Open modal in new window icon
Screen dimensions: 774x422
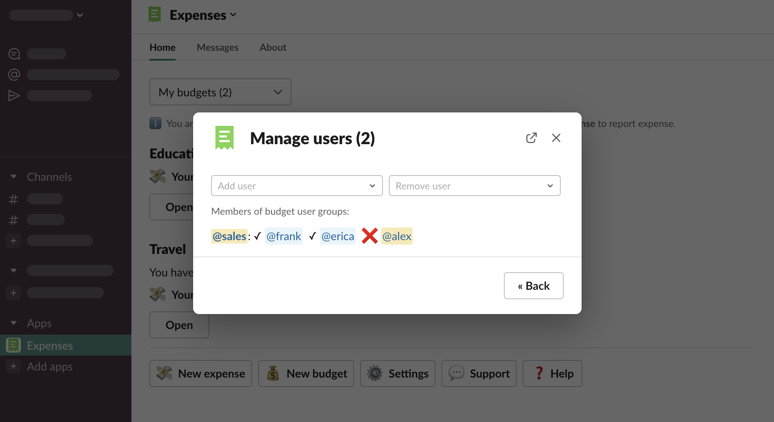531,138
